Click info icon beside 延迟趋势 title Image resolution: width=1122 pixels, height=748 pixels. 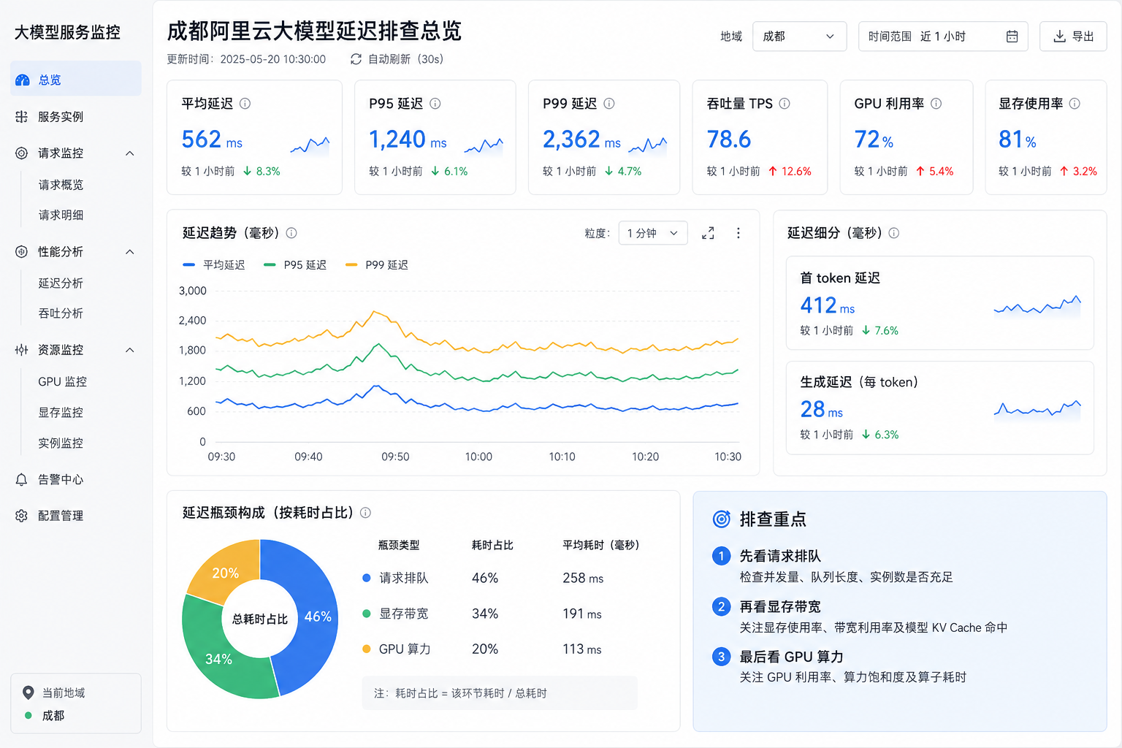291,233
